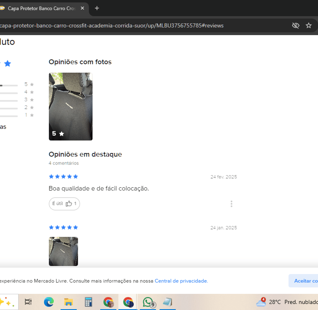Click 'Boa qualidade e de fácil colocação' text
The image size is (318, 310).
(99, 188)
